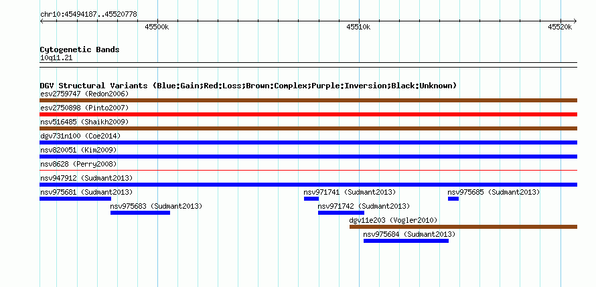Click the nsv947912 (Sudmant2013) label
Viewport: 596px width, 287px height.
pyautogui.click(x=86, y=178)
